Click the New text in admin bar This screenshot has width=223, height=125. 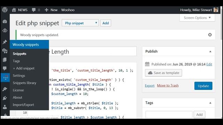point(54,10)
